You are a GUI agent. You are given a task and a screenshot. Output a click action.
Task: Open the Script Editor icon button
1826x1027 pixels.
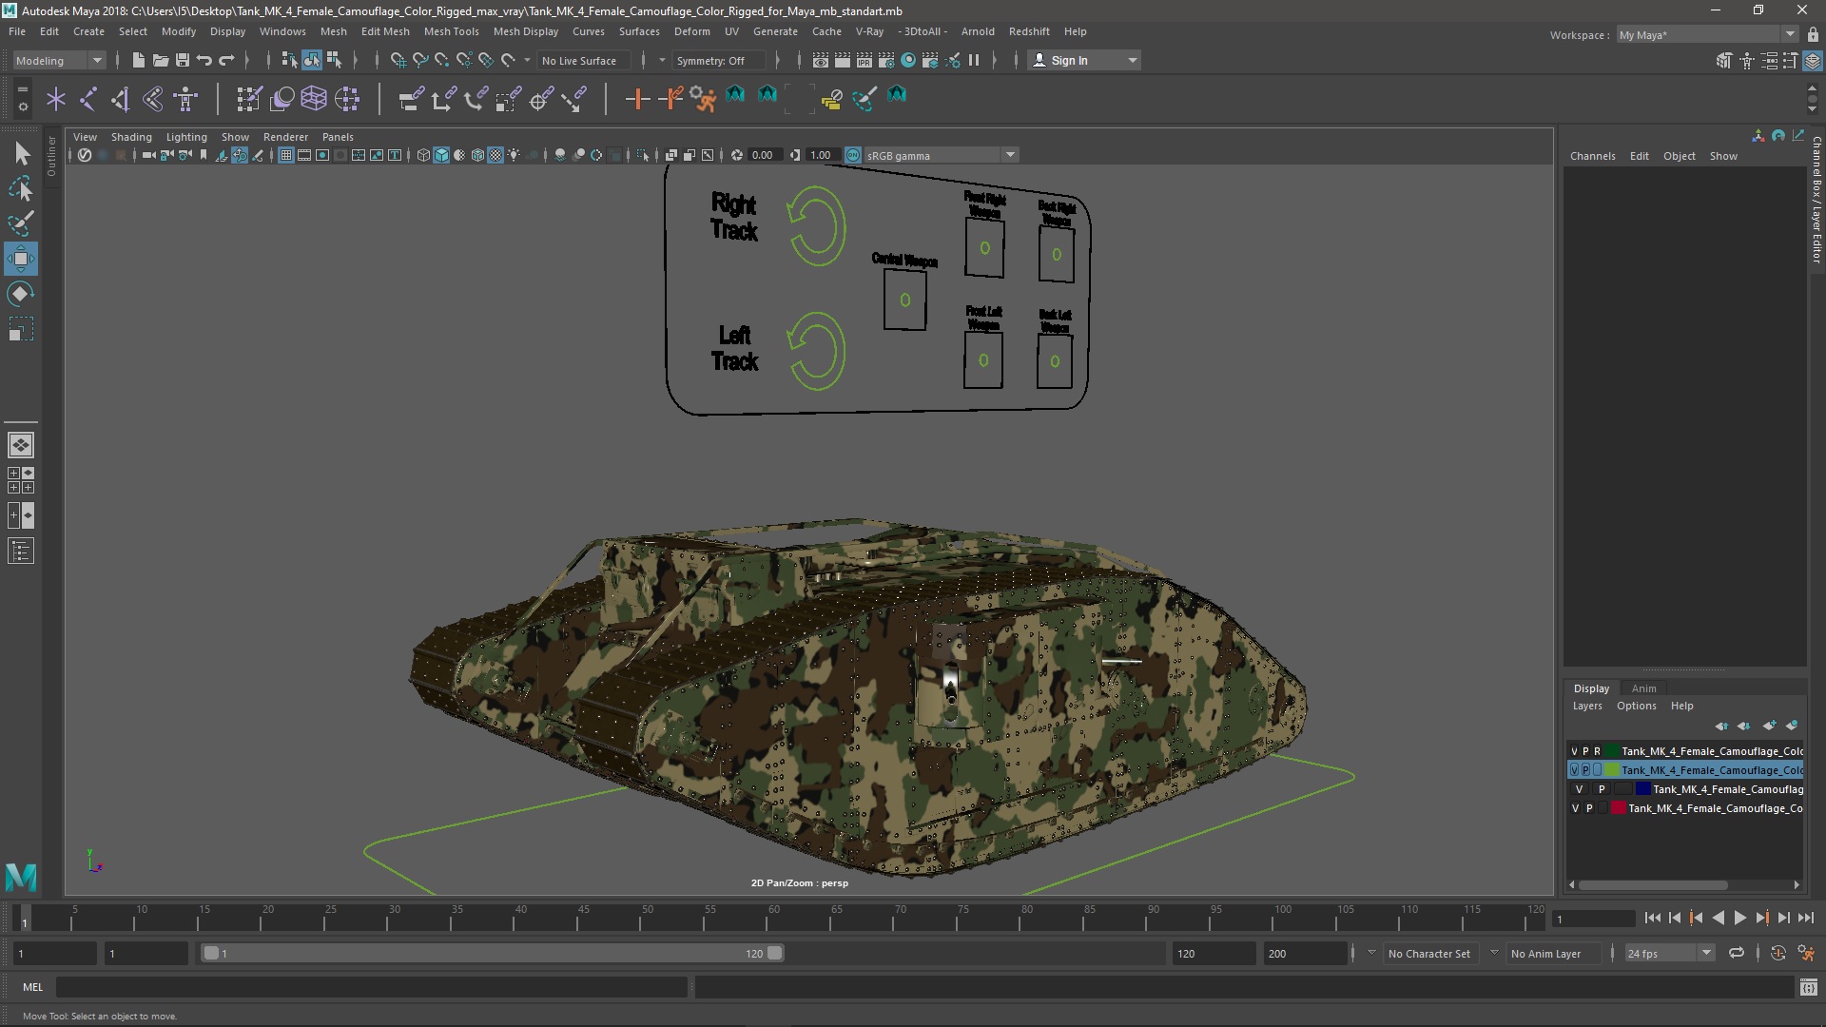point(1808,987)
